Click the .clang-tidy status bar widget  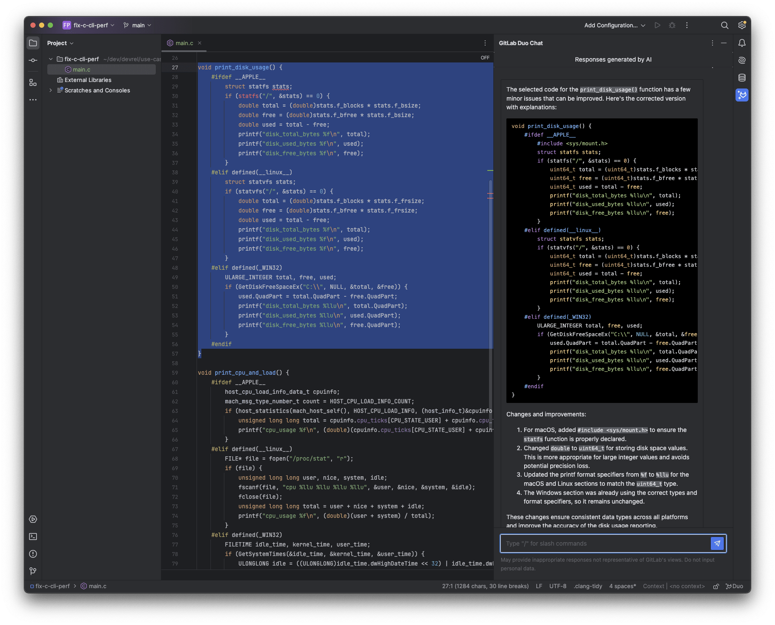[588, 586]
